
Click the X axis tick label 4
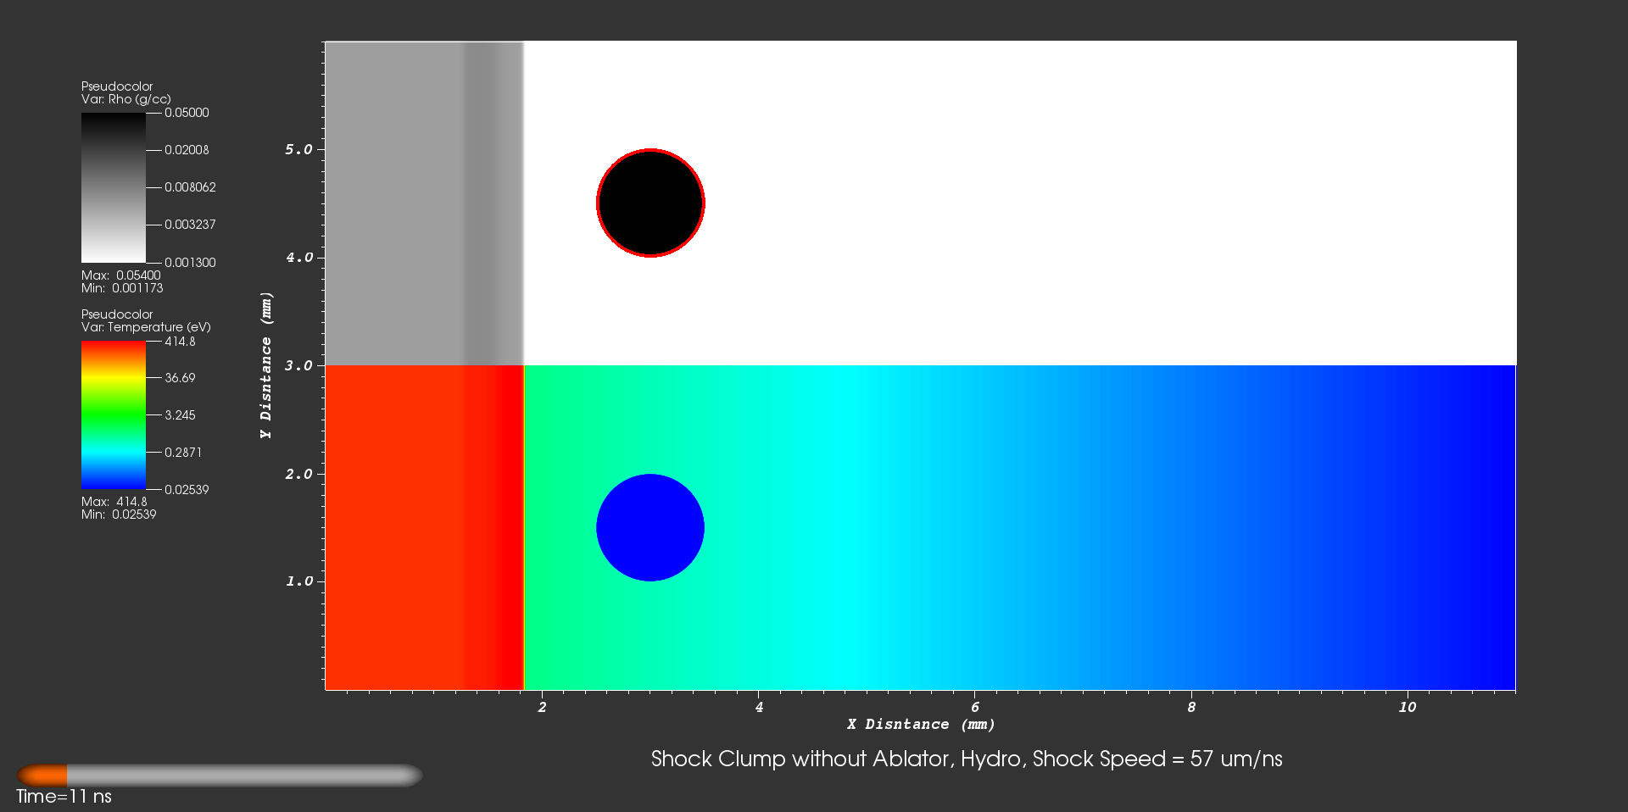click(759, 707)
